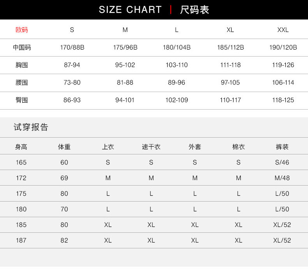Select the 臀围 row label
The height and width of the screenshot is (271, 308).
tap(22, 100)
